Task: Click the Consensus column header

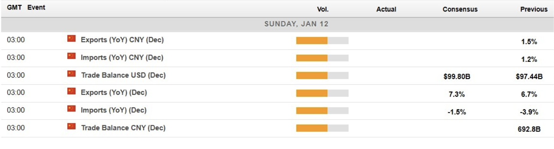Action: (x=460, y=9)
